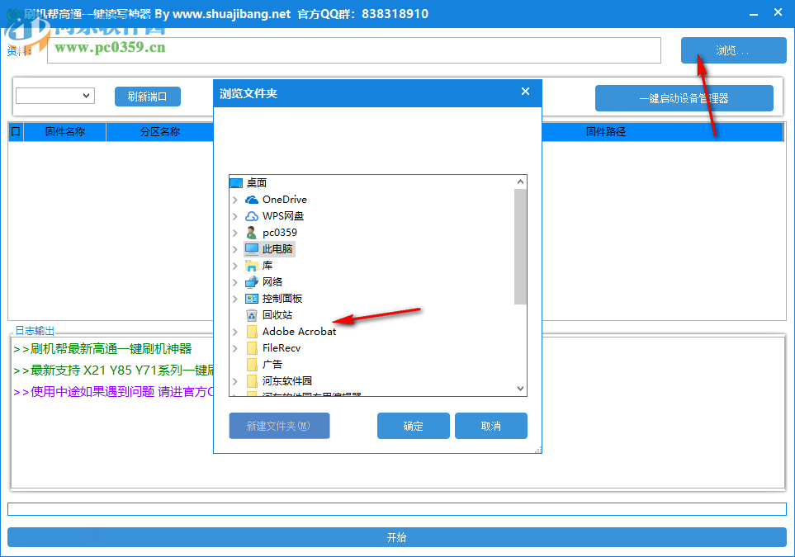Click the 河东软件园 folder icon
The width and height of the screenshot is (795, 557).
point(252,381)
